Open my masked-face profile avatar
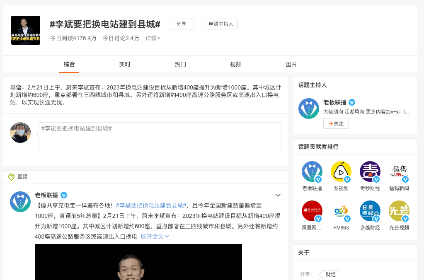This screenshot has height=280, width=424. tap(20, 133)
